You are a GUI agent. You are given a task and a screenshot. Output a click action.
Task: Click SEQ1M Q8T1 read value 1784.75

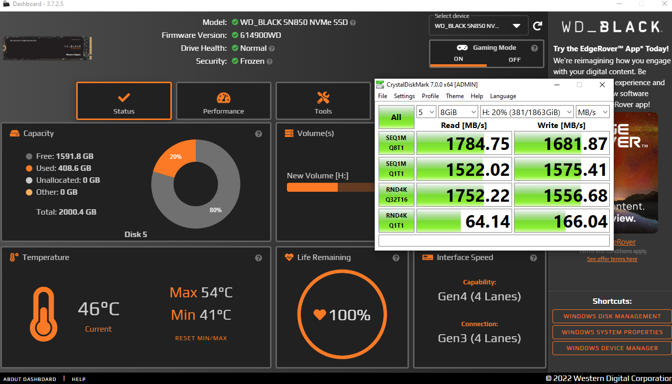click(463, 143)
